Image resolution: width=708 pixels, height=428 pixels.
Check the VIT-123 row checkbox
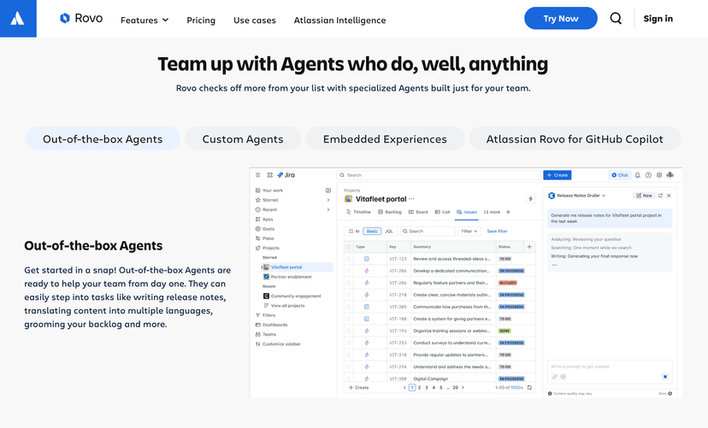coord(349,259)
